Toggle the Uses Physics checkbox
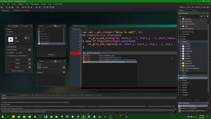 click(x=17, y=56)
